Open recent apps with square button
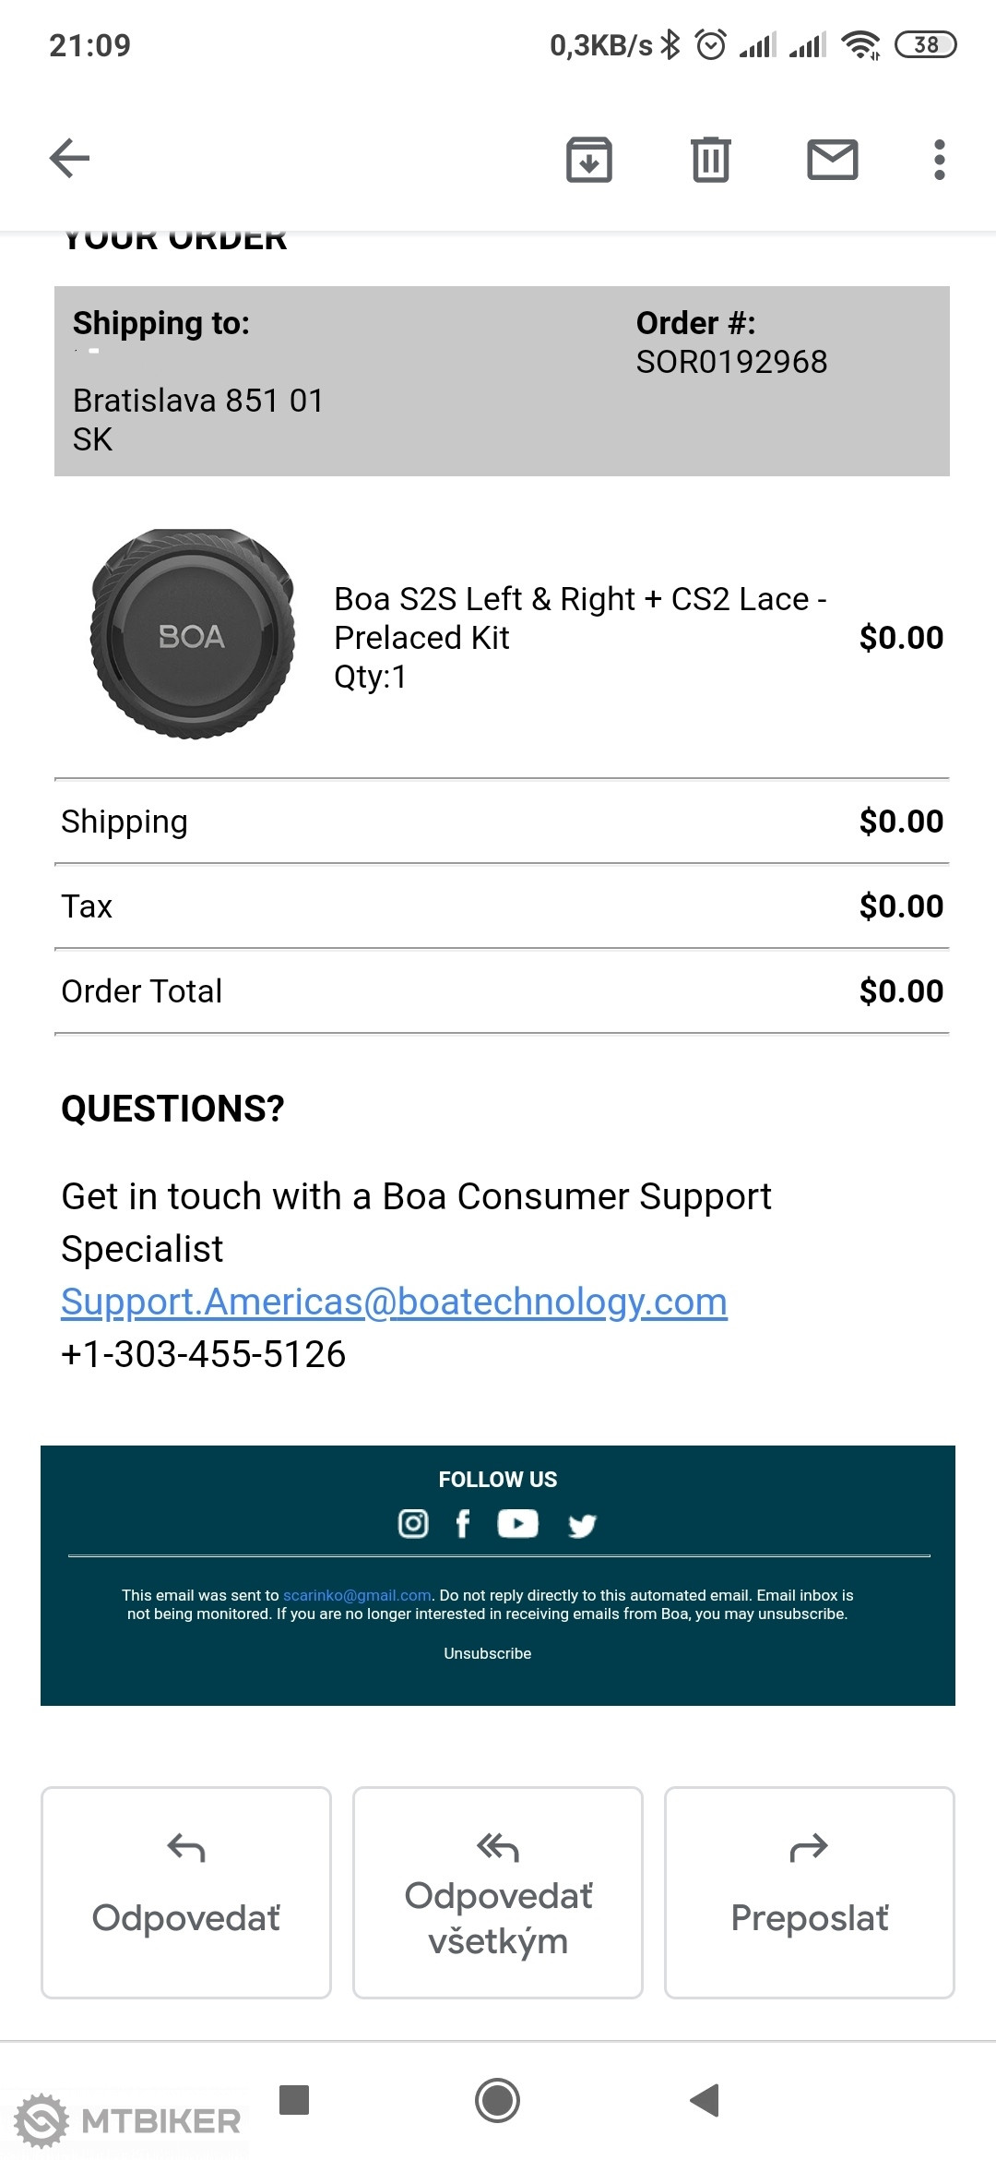Viewport: 996px width, 2160px height. (294, 2100)
